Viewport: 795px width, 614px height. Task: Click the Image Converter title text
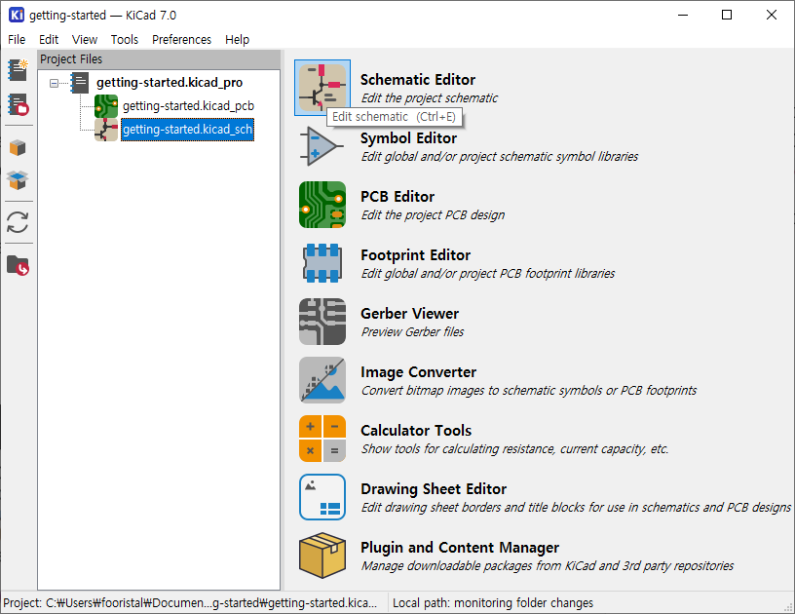(x=418, y=372)
